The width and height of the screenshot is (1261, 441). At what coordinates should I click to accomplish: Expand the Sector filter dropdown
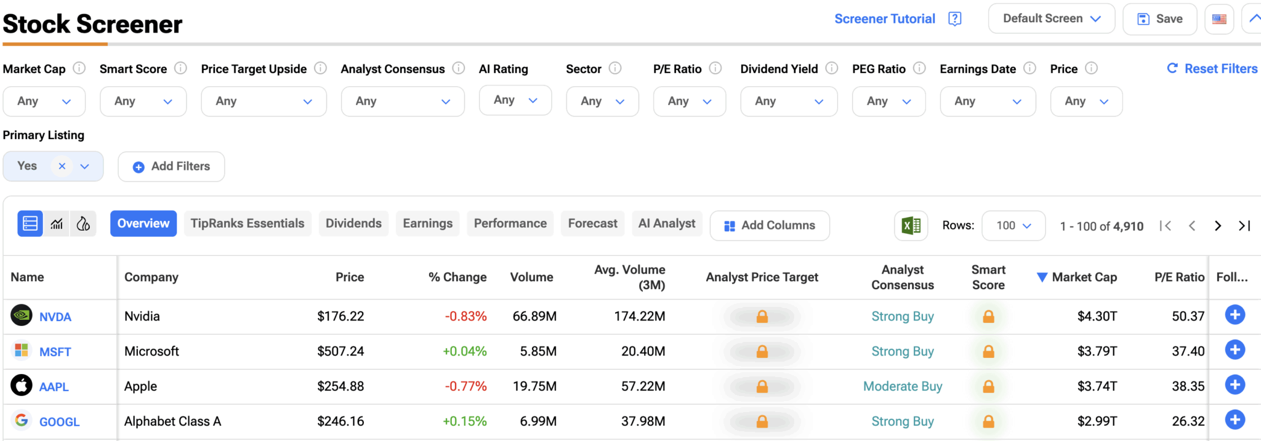(602, 101)
